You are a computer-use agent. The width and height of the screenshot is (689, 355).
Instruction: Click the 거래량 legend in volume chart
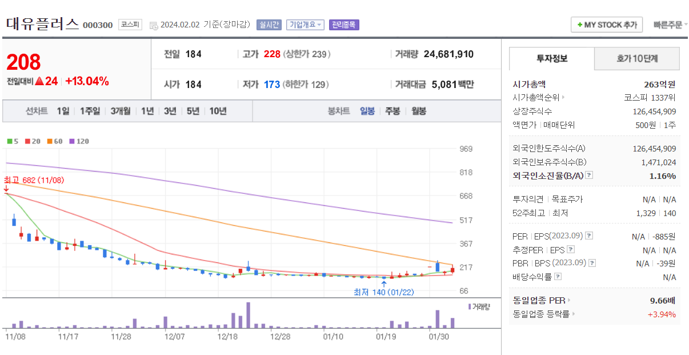(479, 306)
